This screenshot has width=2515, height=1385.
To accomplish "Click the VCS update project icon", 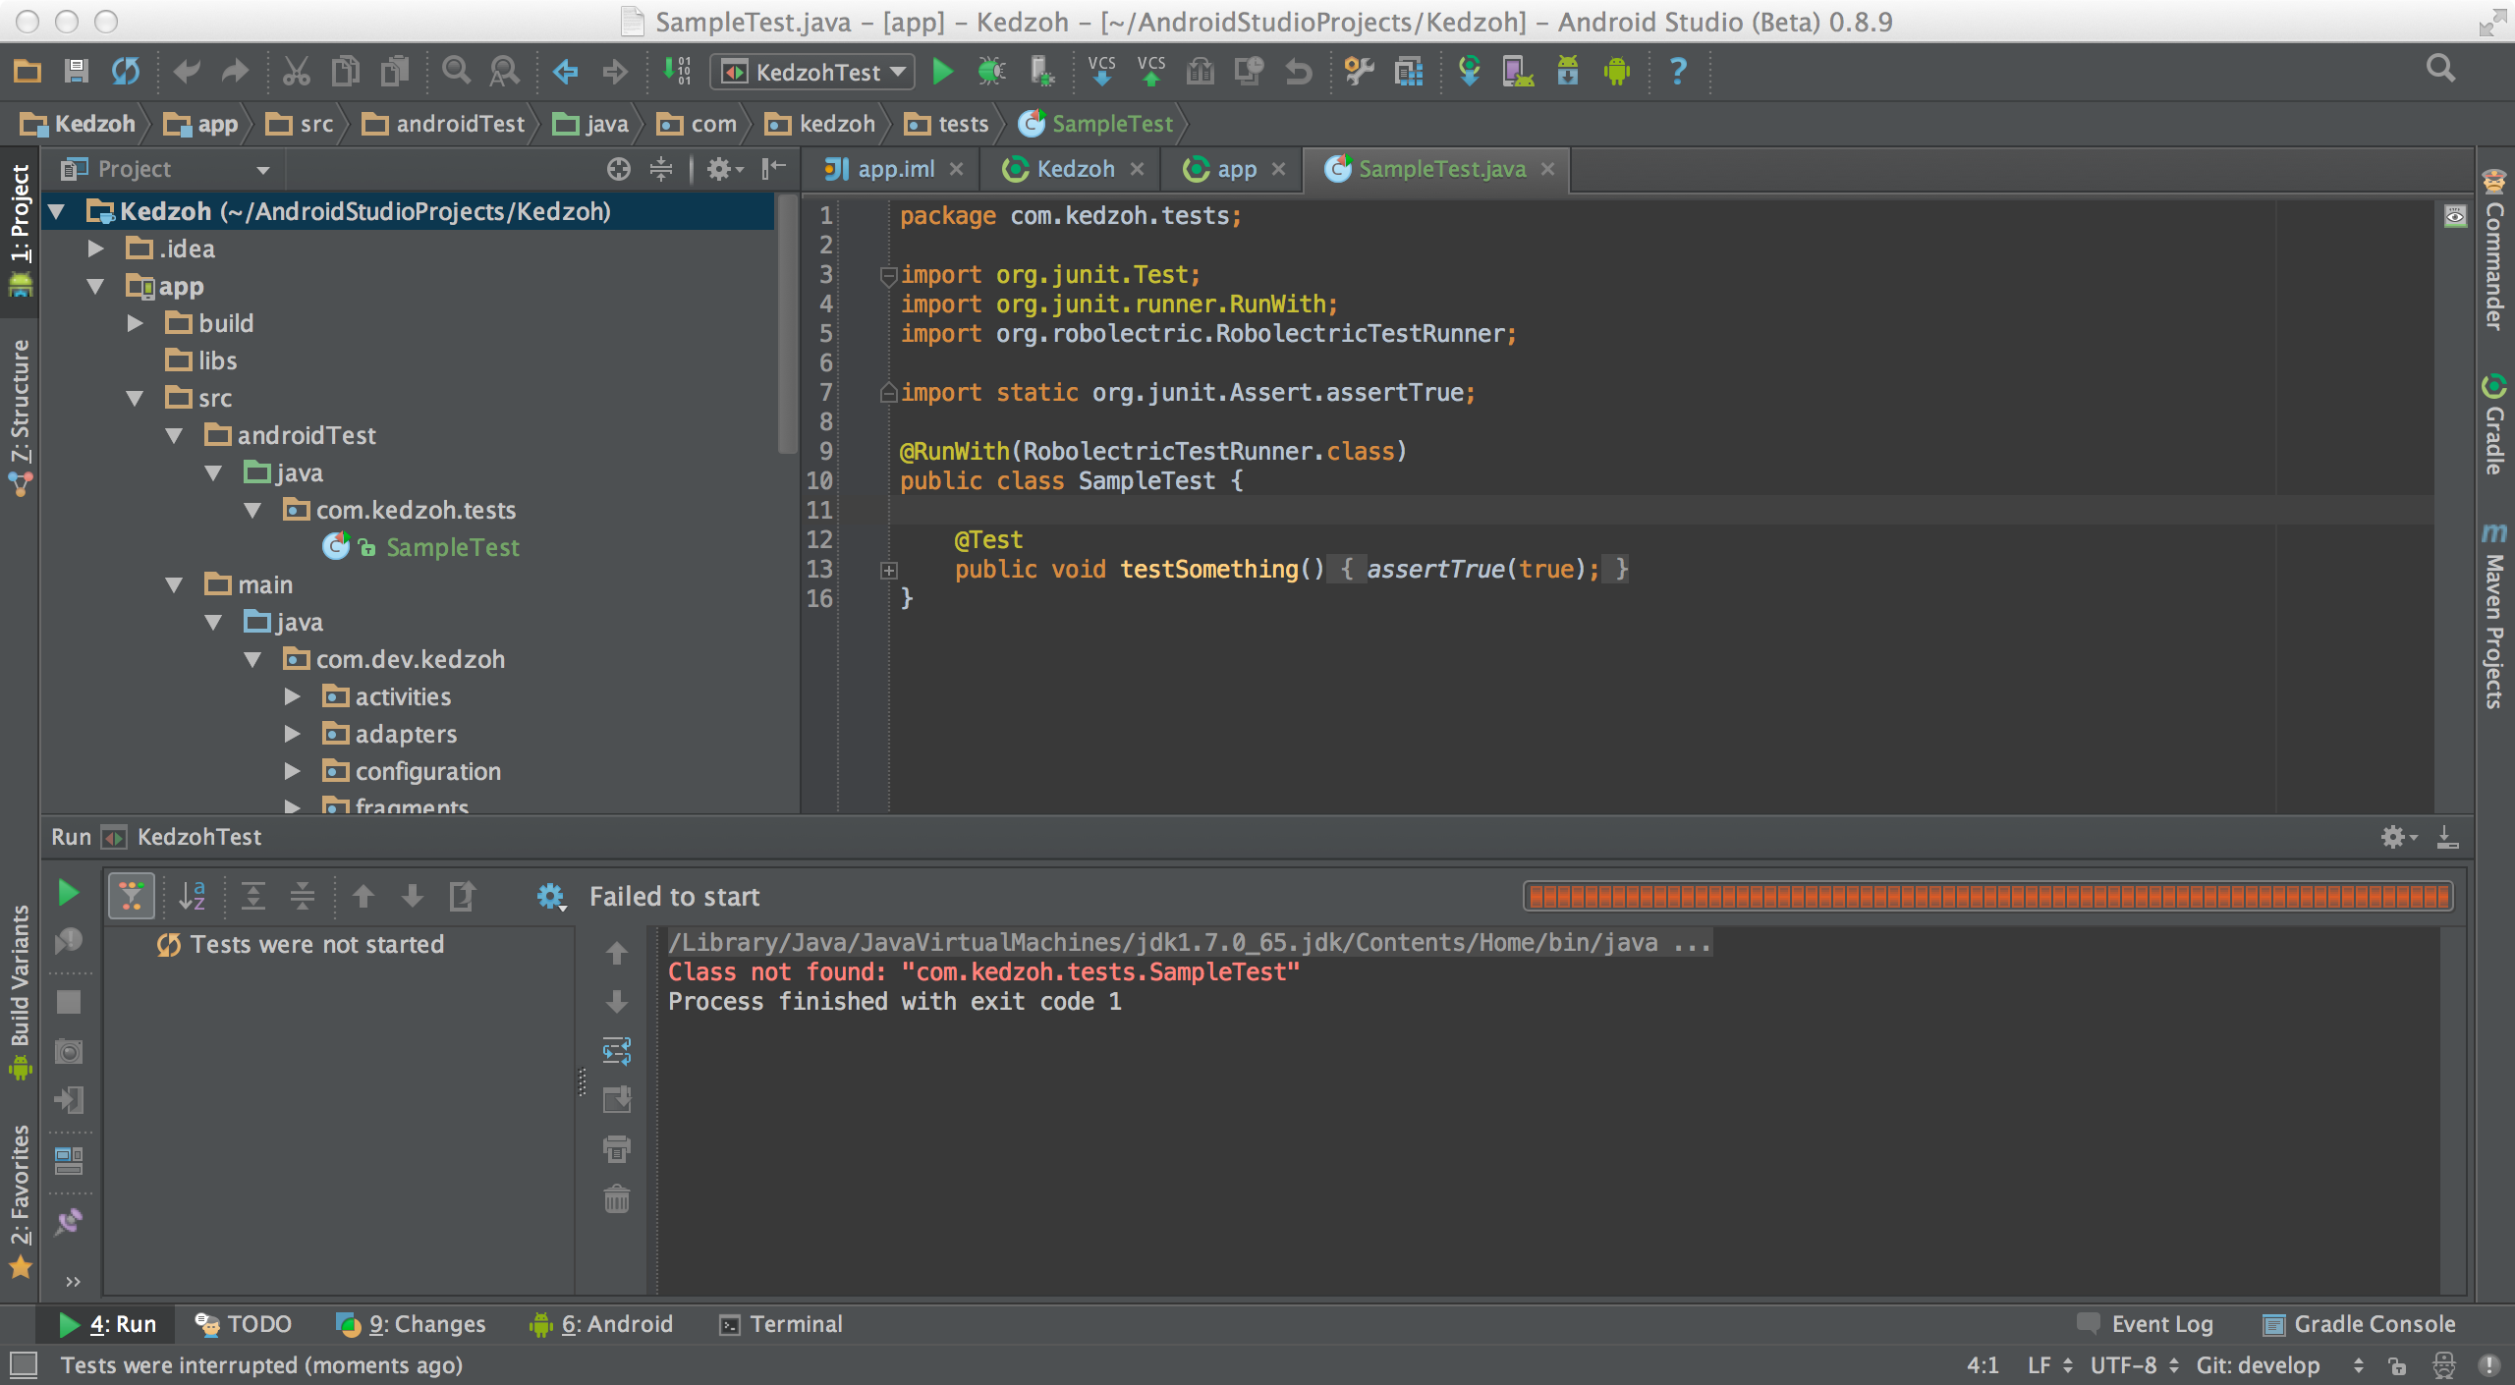I will pyautogui.click(x=1102, y=72).
